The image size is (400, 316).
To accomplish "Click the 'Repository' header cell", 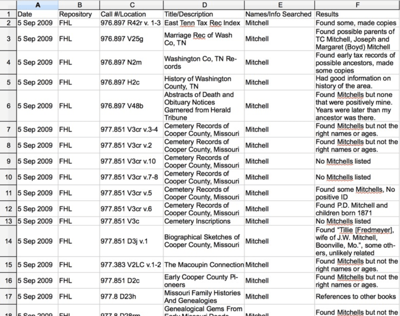I will (75, 14).
